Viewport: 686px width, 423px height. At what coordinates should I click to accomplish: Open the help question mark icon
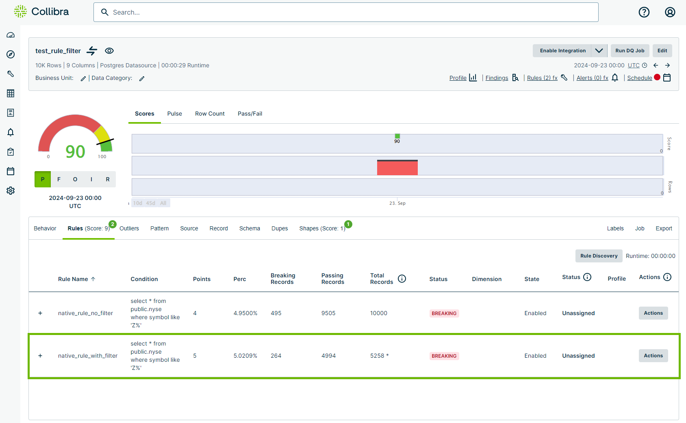click(644, 12)
